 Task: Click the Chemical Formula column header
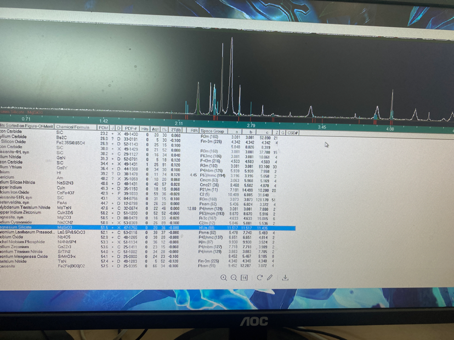click(x=73, y=127)
